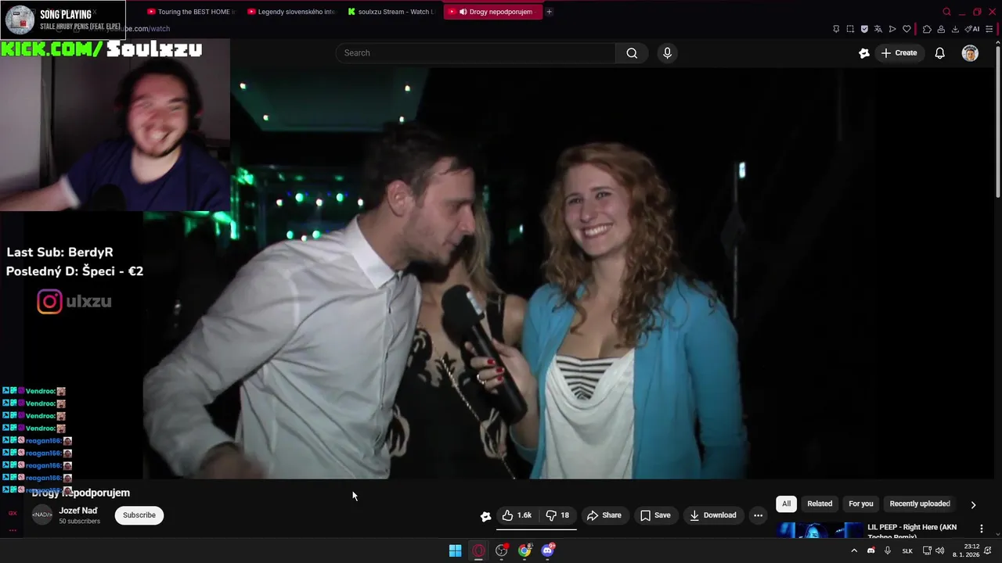Click the tray microphone icon
Image resolution: width=1002 pixels, height=563 pixels.
click(x=888, y=550)
